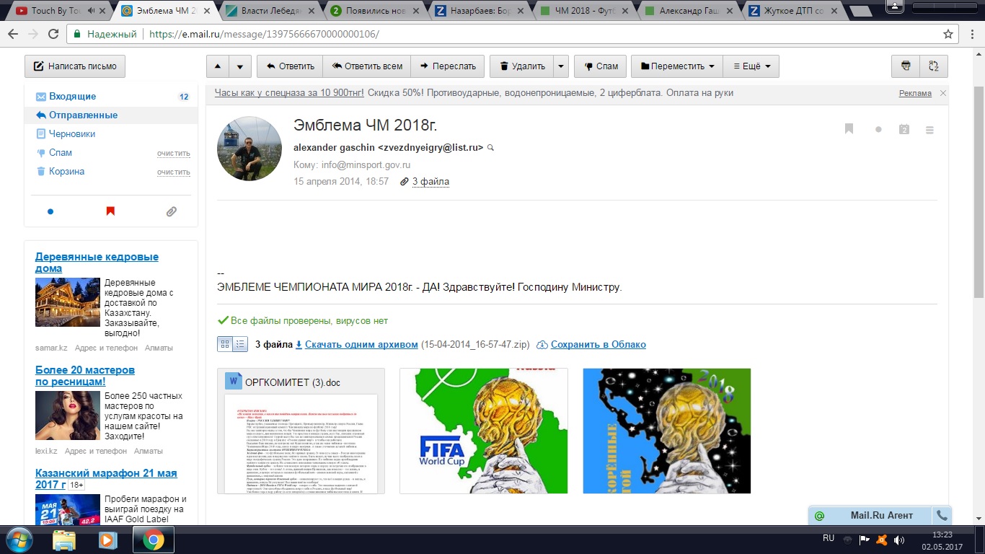The height and width of the screenshot is (554, 985).
Task: Click the RU language indicator
Action: (x=829, y=538)
